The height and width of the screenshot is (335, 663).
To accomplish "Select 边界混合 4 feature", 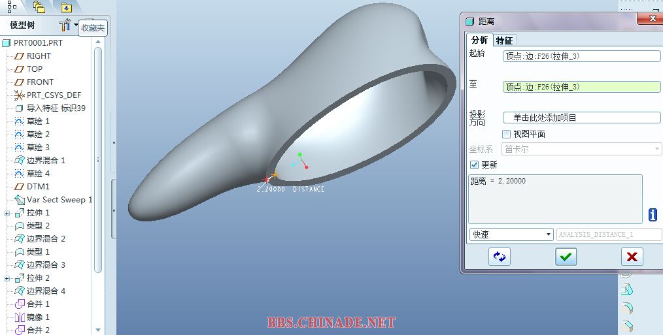I will pyautogui.click(x=40, y=291).
